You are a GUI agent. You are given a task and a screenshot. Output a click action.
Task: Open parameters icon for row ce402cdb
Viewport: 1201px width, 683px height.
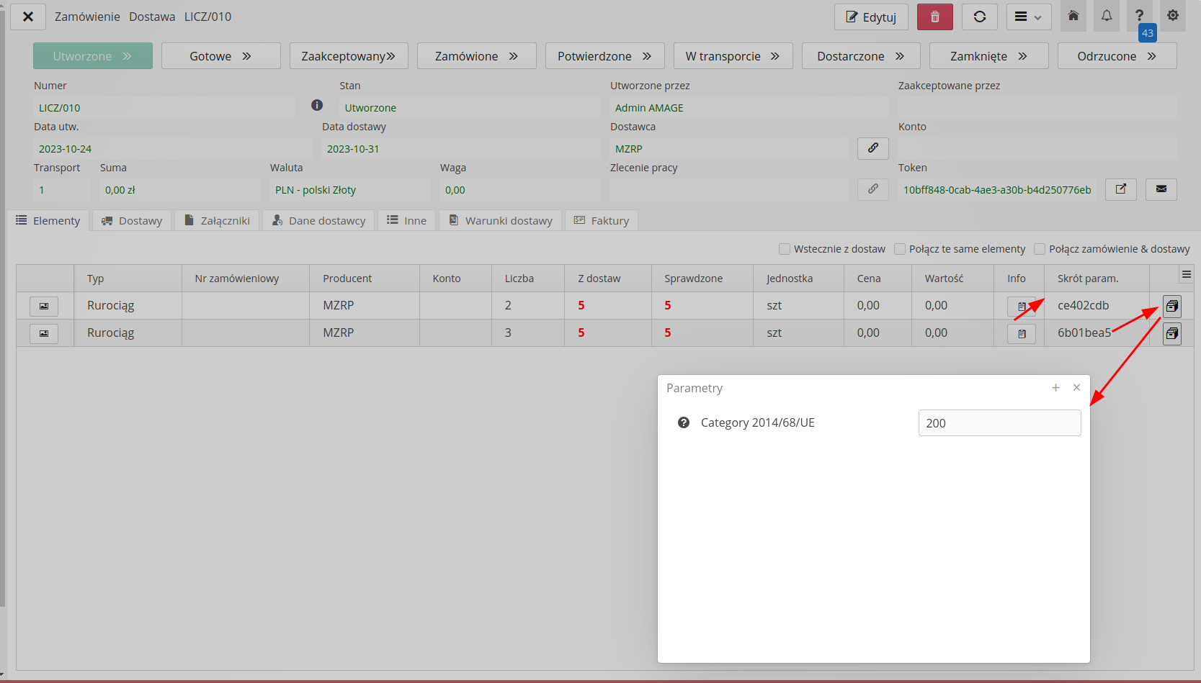point(1171,307)
